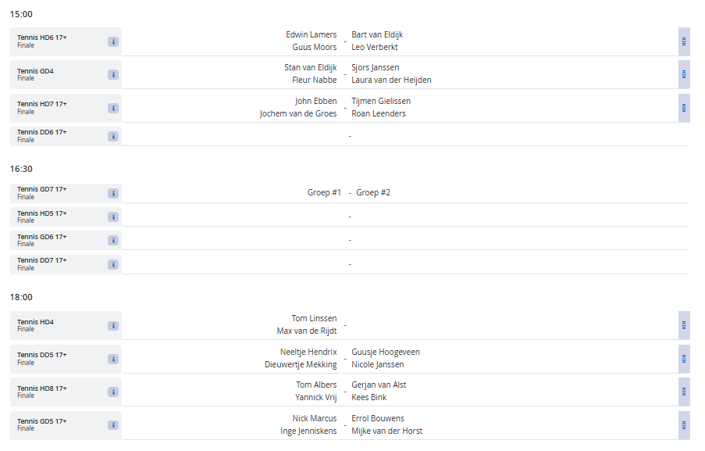Open the Tennis GD6 17+ draw
Viewport: 705px width, 451px height.
tap(42, 237)
